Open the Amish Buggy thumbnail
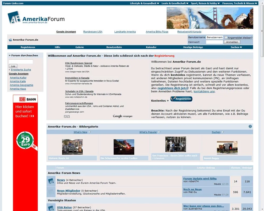264x211 pixels. (227, 148)
